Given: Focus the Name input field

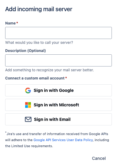Looking at the screenshot, I should [59, 33].
